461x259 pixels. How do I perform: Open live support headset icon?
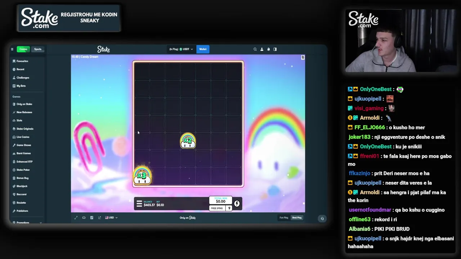point(322,218)
